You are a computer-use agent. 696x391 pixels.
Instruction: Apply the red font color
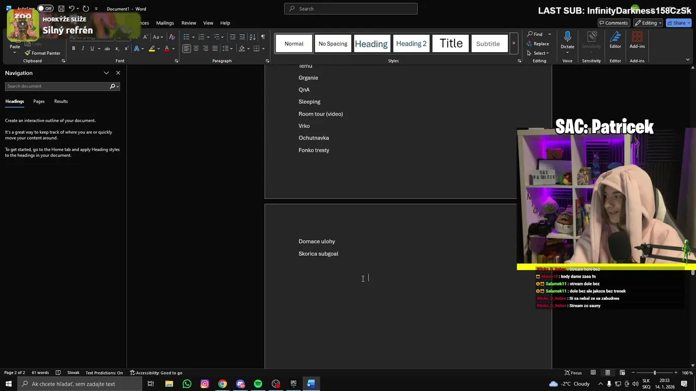point(167,48)
